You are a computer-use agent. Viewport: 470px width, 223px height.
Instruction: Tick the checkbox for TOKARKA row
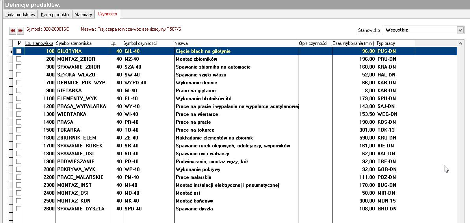click(19, 130)
